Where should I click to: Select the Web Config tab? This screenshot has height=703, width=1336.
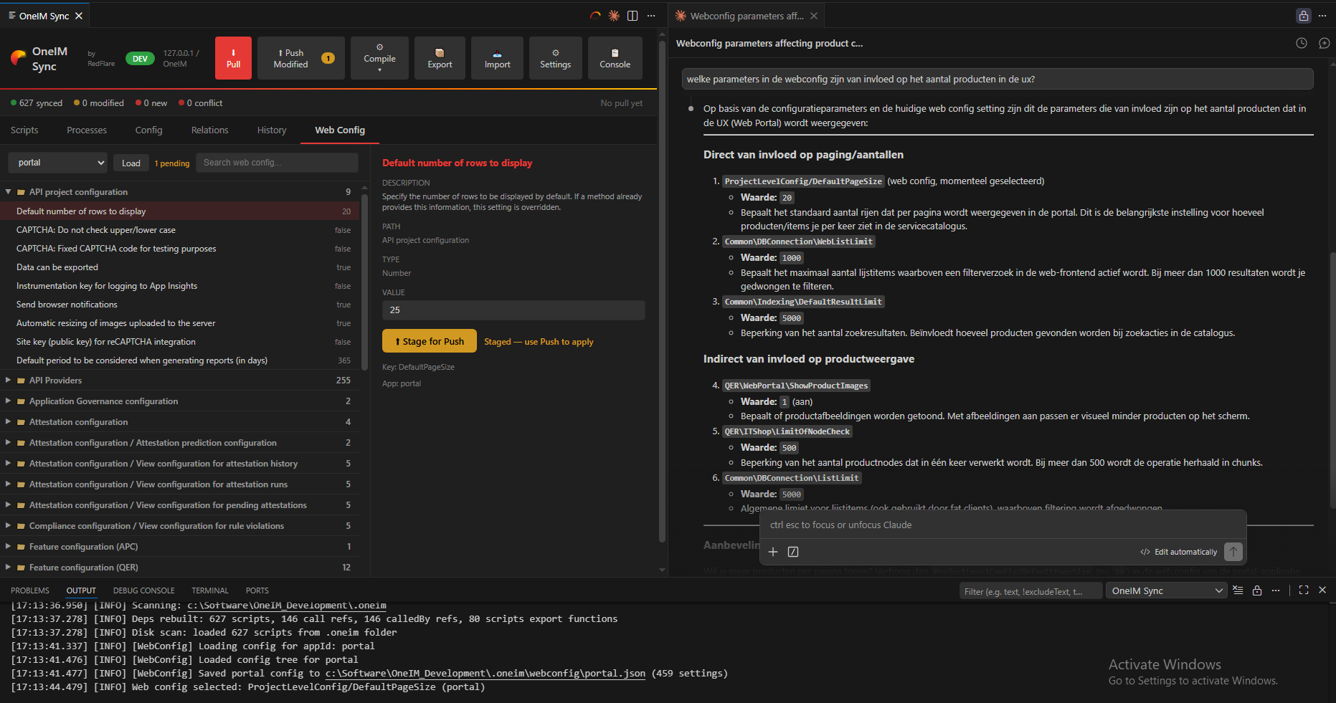[340, 130]
